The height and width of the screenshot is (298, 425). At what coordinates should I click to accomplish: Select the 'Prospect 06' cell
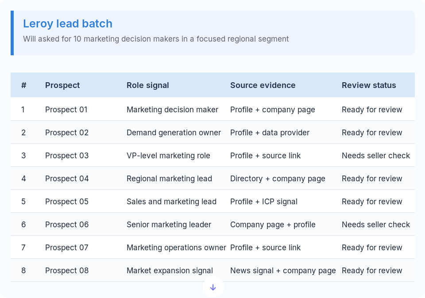click(x=67, y=225)
